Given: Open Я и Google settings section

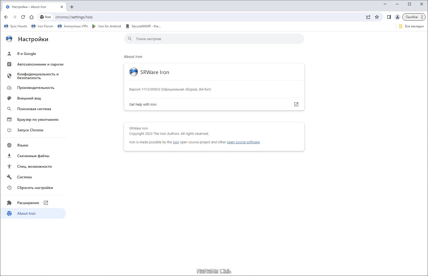Looking at the screenshot, I should tap(33, 54).
